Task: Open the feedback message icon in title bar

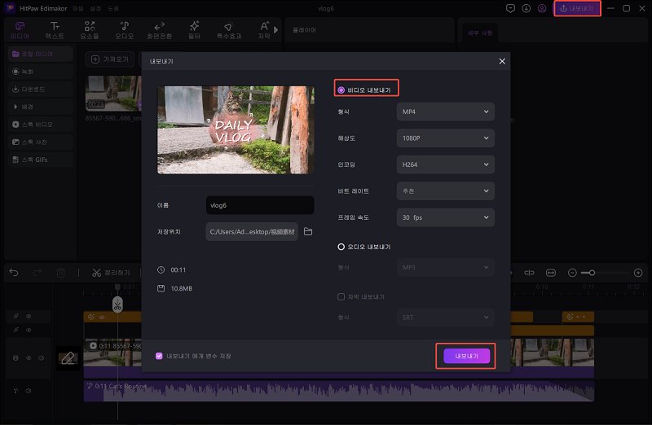Action: pyautogui.click(x=510, y=8)
